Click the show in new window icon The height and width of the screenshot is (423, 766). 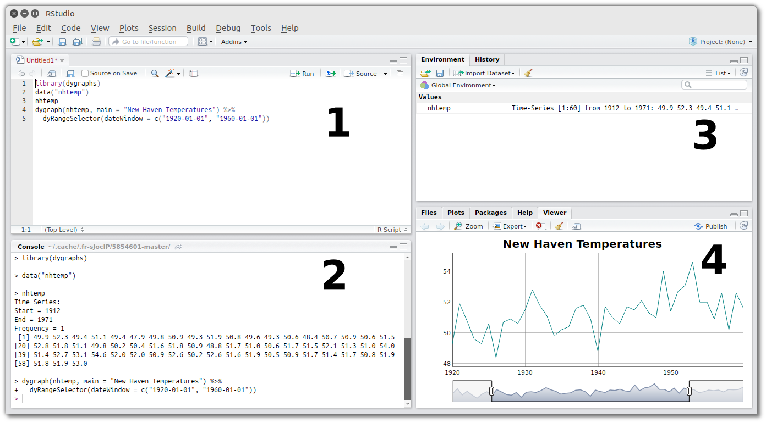(x=51, y=74)
